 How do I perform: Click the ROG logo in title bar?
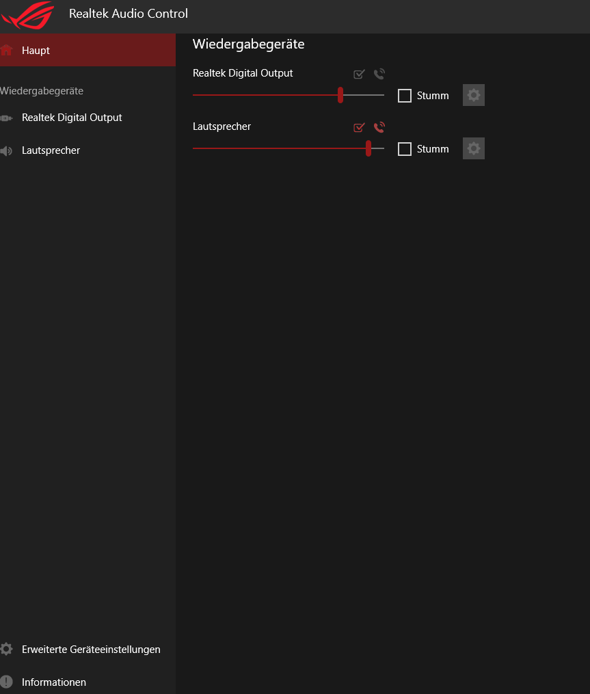[27, 16]
